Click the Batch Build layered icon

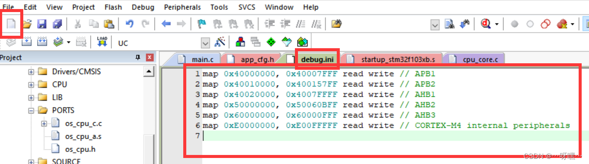point(58,42)
